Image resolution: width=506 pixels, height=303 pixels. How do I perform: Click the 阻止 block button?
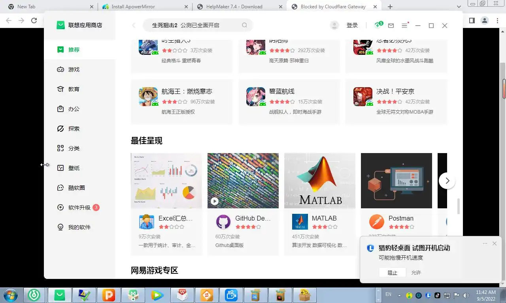tap(393, 273)
